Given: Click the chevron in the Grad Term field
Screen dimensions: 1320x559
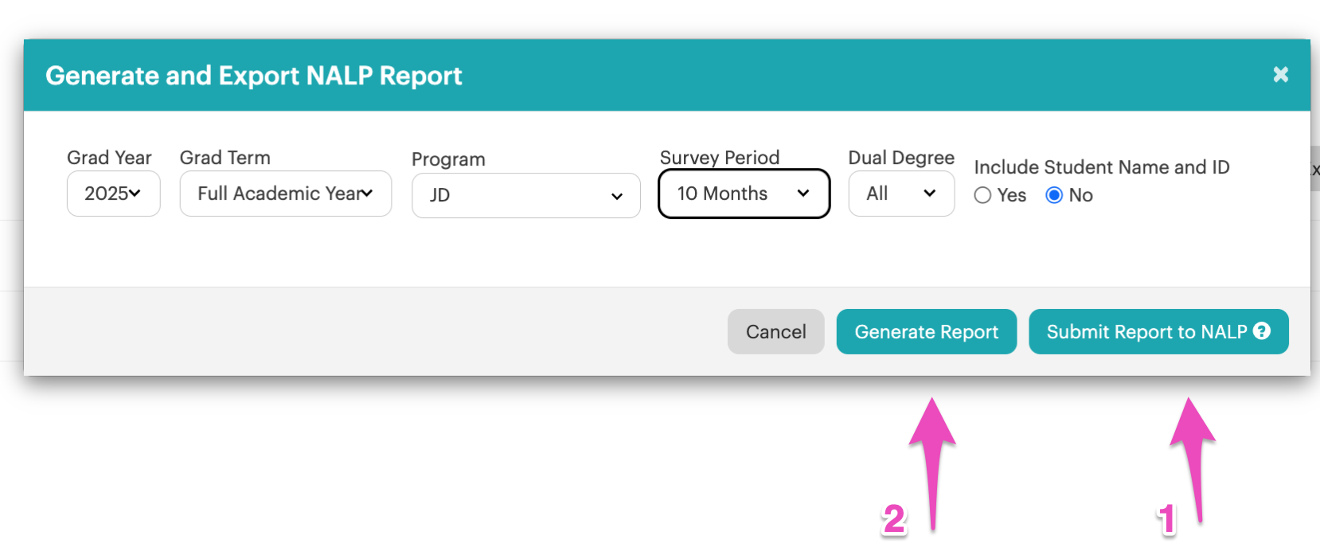Looking at the screenshot, I should tap(366, 193).
